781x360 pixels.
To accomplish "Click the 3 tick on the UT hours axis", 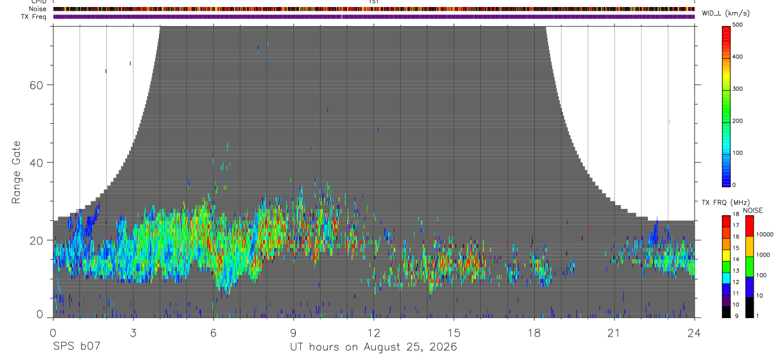I will 133,333.
